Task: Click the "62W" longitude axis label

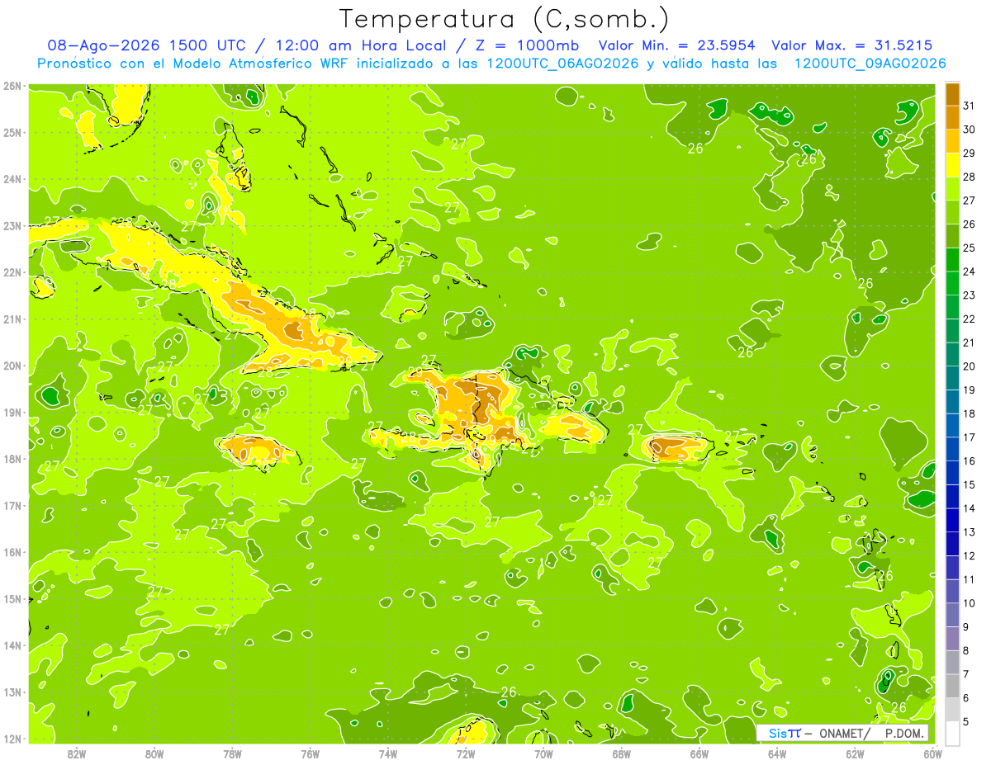Action: pos(855,753)
